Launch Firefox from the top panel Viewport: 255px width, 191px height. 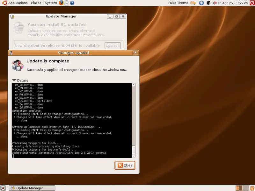pyautogui.click(x=61, y=3)
